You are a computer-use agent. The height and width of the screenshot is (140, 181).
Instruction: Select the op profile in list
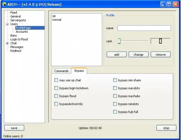pos(54,16)
